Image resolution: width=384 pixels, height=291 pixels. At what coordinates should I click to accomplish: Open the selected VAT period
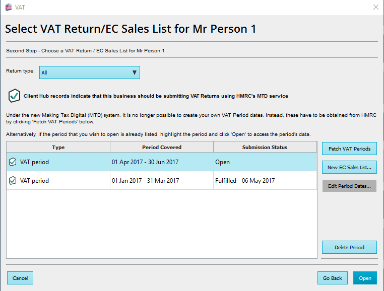[365, 278]
